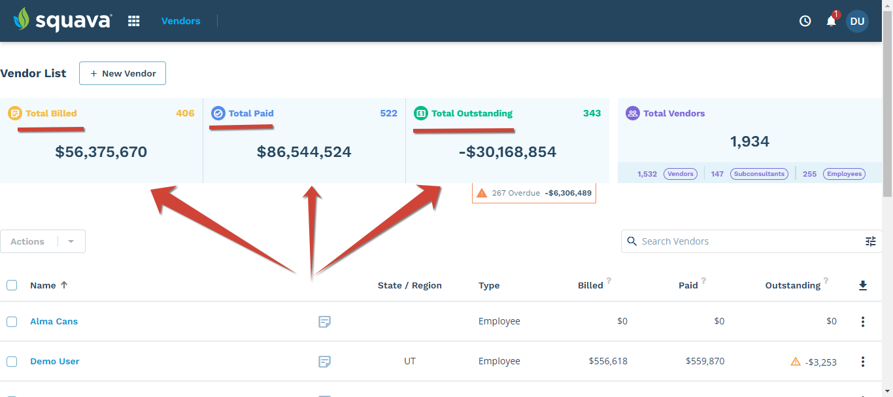893x397 pixels.
Task: Create vendor with the New Vendor button
Action: [x=122, y=73]
